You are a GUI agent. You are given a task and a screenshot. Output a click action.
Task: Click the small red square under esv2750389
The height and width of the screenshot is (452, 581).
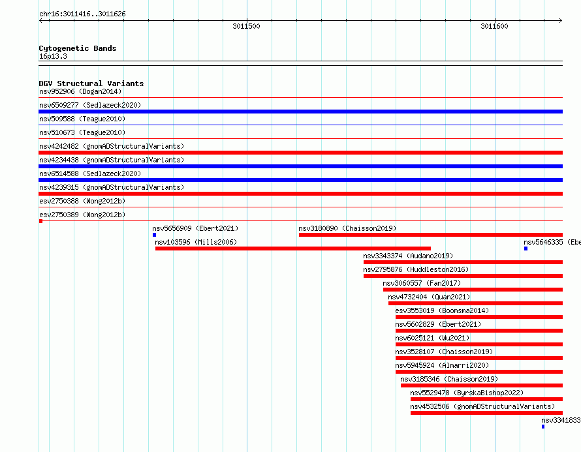40,221
